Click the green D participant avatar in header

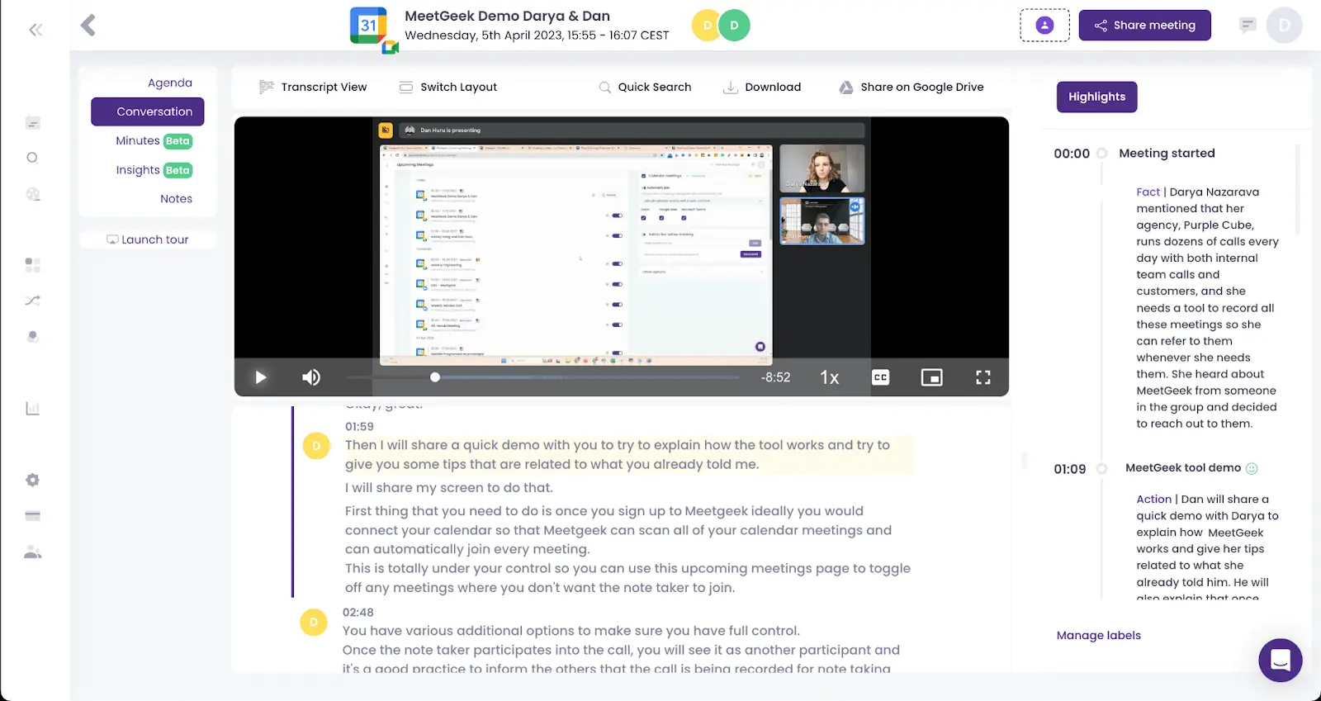[x=735, y=26]
